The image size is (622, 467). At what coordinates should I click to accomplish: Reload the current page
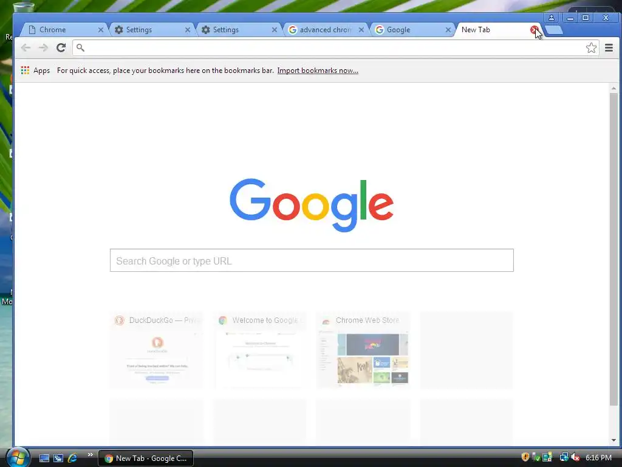61,48
